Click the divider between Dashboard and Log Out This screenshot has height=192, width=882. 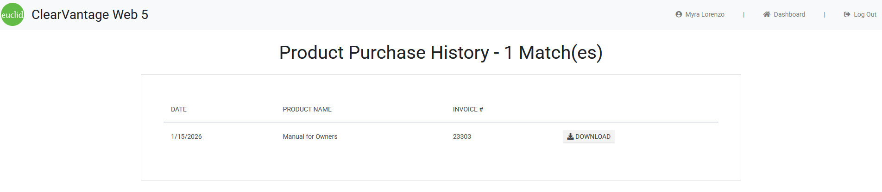point(825,14)
